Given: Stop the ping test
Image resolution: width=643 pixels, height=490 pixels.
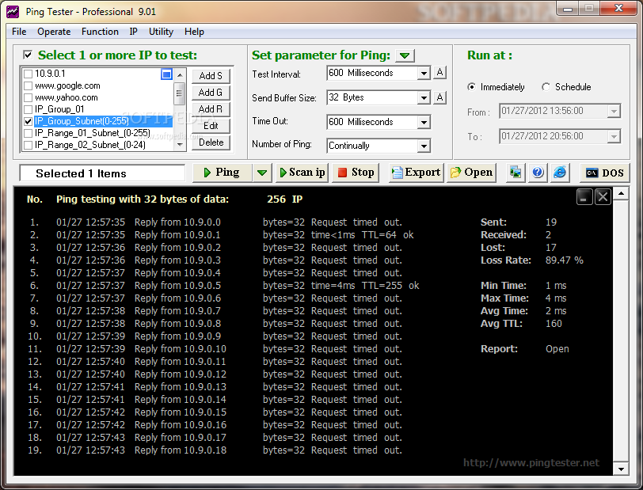Looking at the screenshot, I should coord(356,173).
